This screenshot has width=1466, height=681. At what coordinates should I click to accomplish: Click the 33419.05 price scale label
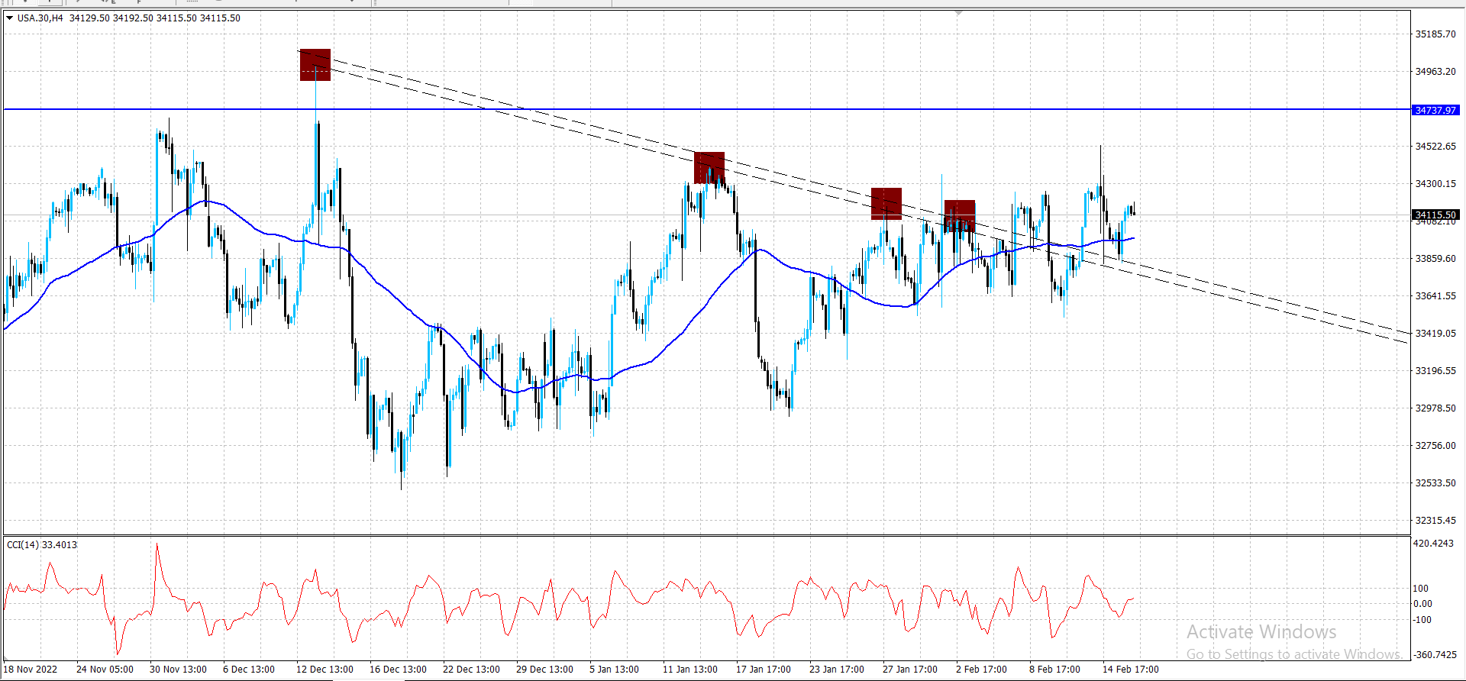click(1435, 333)
